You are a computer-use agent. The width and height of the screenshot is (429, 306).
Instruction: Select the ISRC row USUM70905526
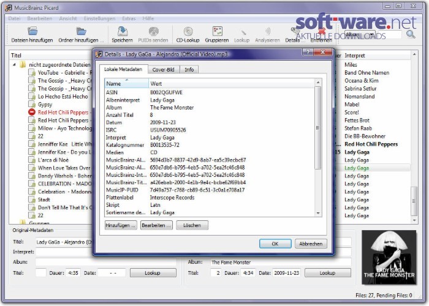coord(210,130)
